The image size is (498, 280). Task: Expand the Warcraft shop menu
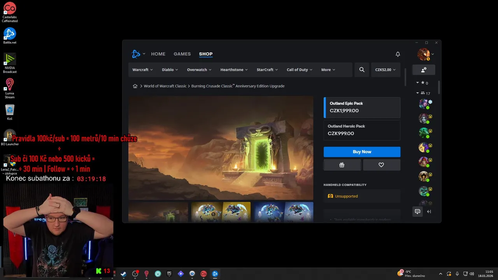142,70
